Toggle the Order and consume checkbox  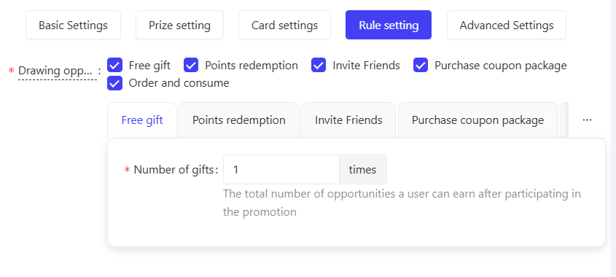[x=114, y=83]
